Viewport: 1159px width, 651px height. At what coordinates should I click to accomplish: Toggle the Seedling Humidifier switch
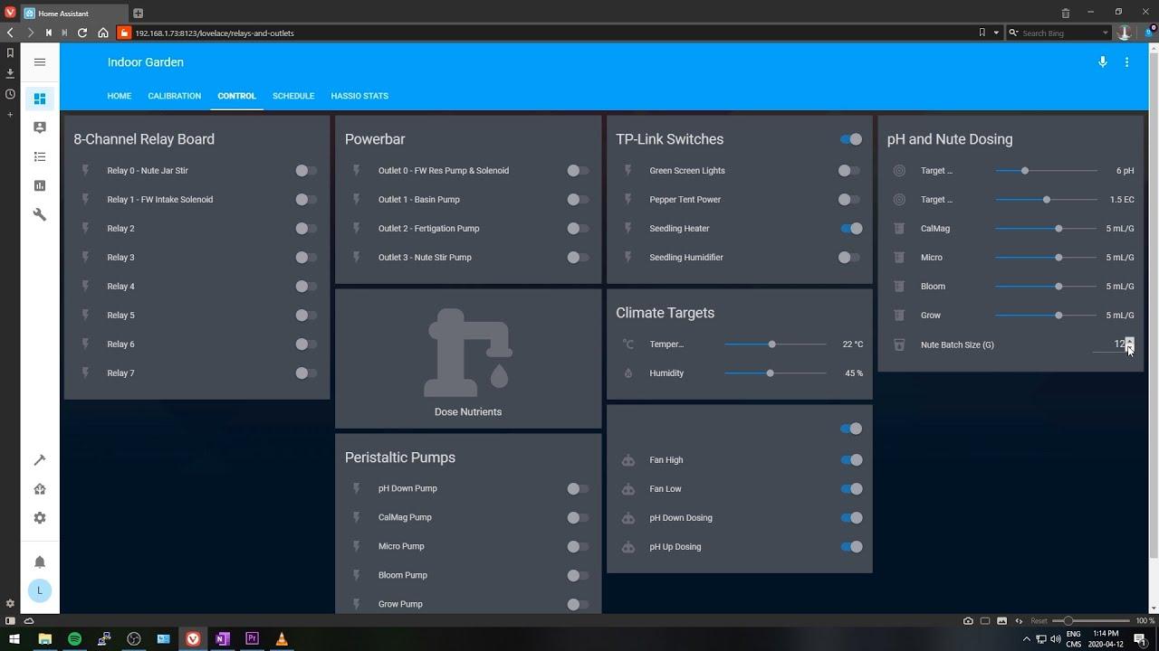click(x=848, y=257)
